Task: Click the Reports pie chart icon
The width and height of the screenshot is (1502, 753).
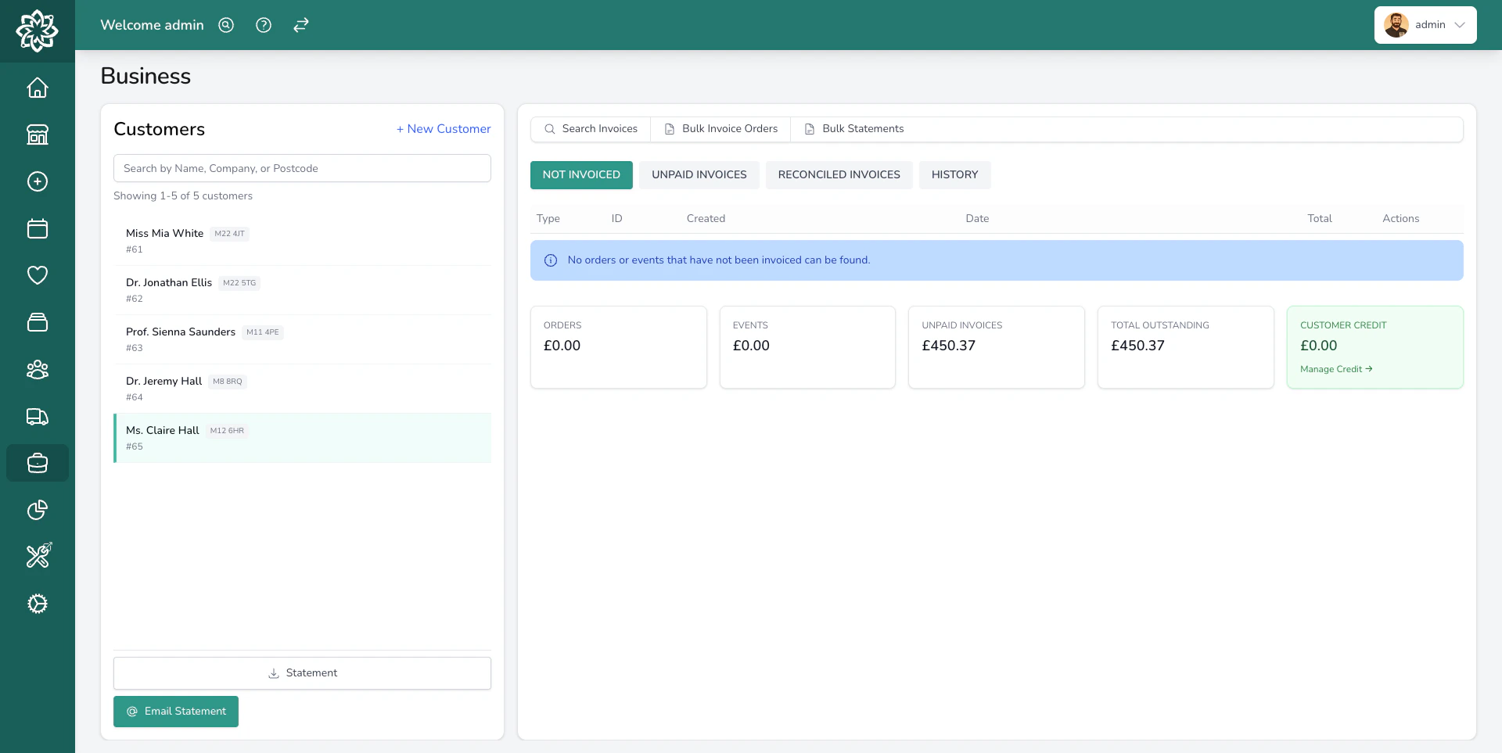Action: [x=37, y=510]
